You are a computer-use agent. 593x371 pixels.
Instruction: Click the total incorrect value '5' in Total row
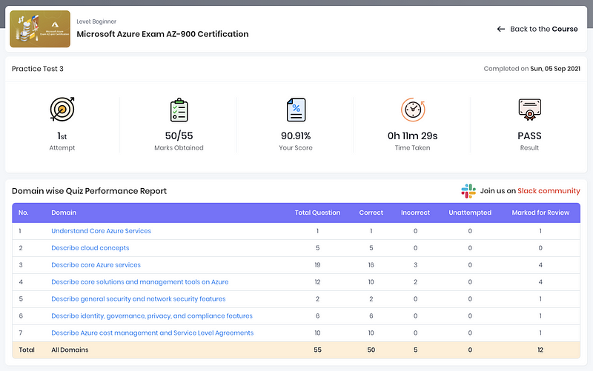(415, 350)
